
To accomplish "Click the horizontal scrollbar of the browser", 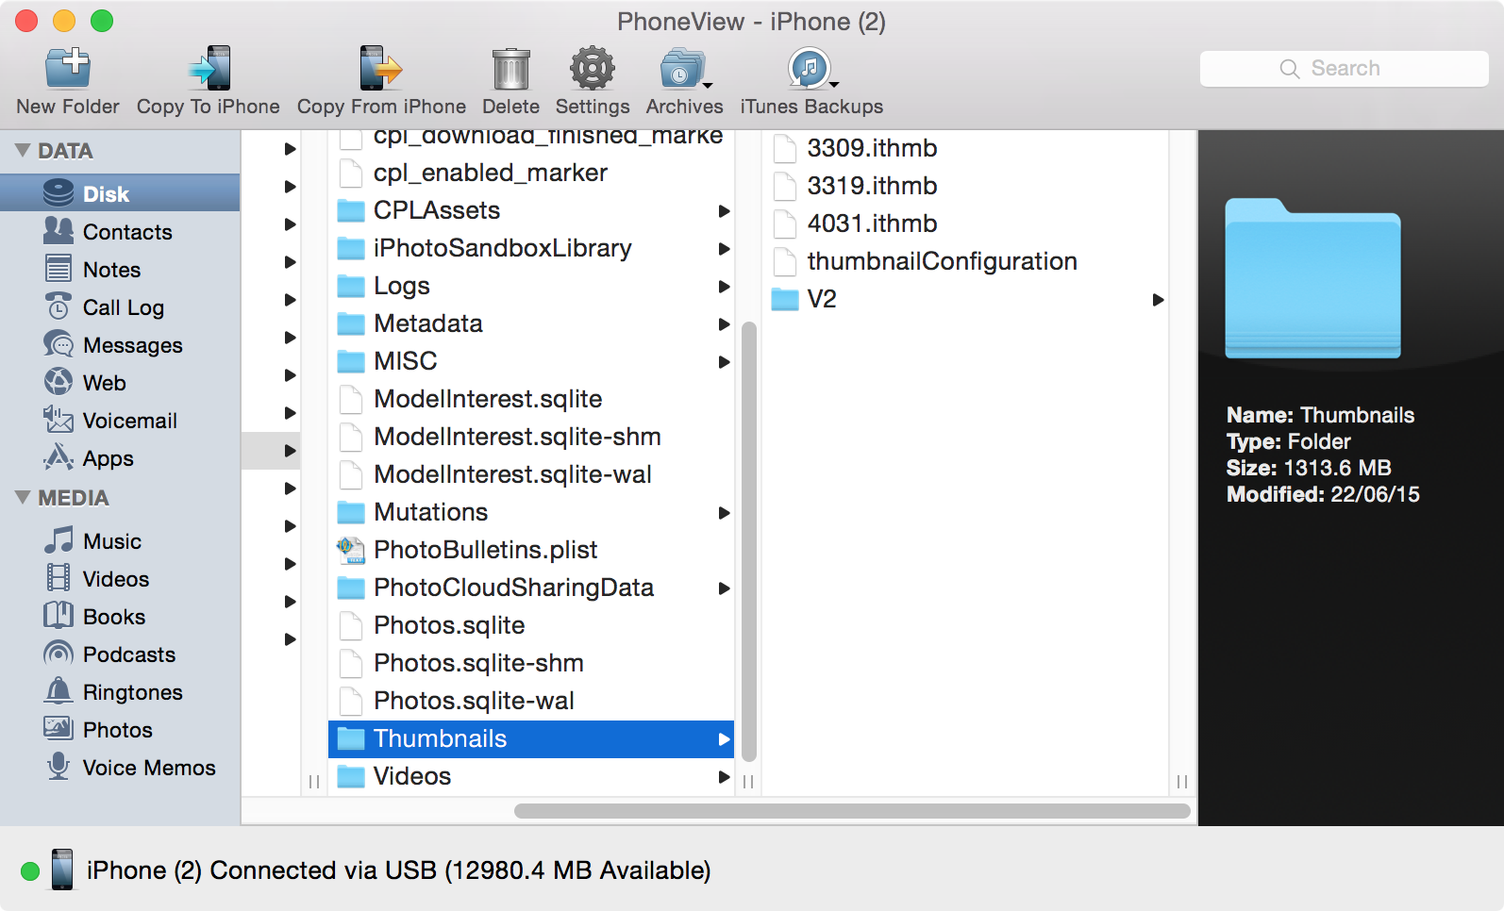I will tap(852, 811).
